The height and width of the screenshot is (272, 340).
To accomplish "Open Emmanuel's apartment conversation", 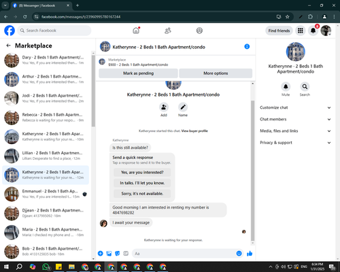I will point(46,194).
